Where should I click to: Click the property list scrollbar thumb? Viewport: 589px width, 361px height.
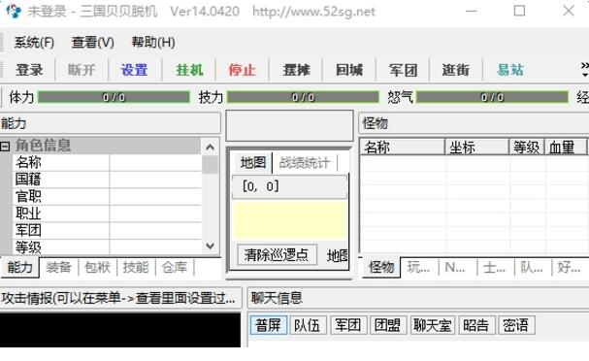(x=210, y=164)
